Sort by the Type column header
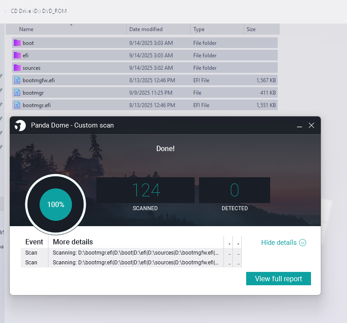The height and width of the screenshot is (323, 347). [217, 29]
